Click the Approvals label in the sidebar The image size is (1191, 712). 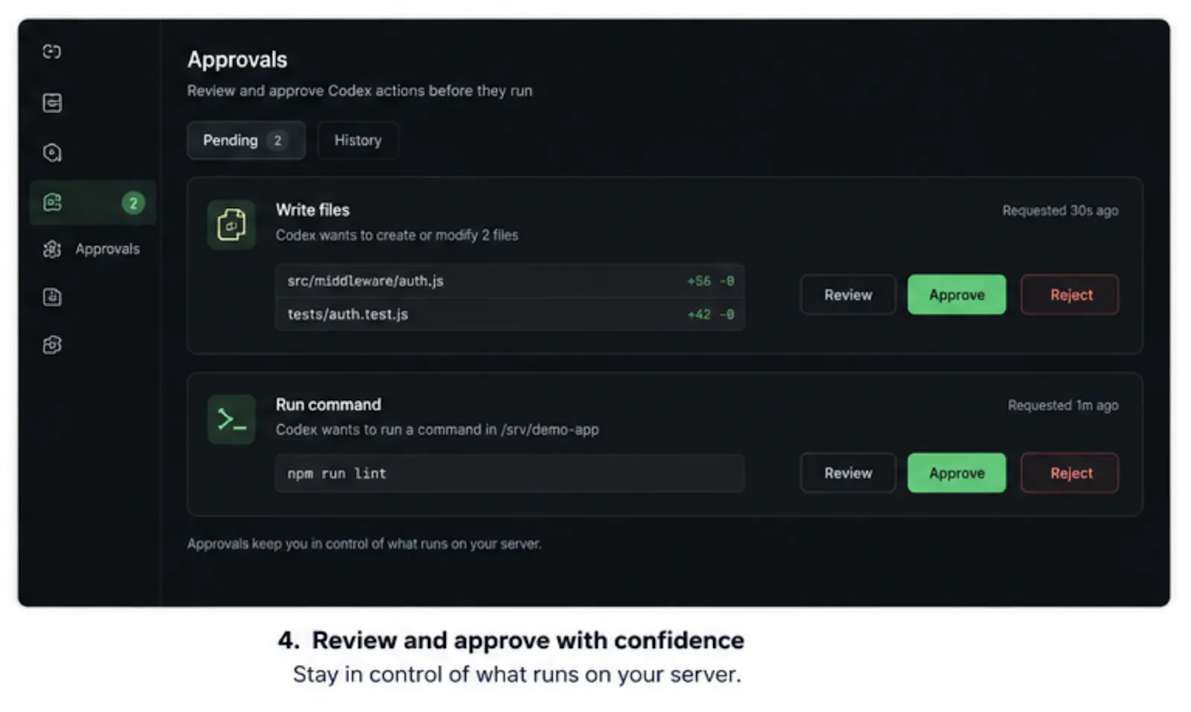107,249
